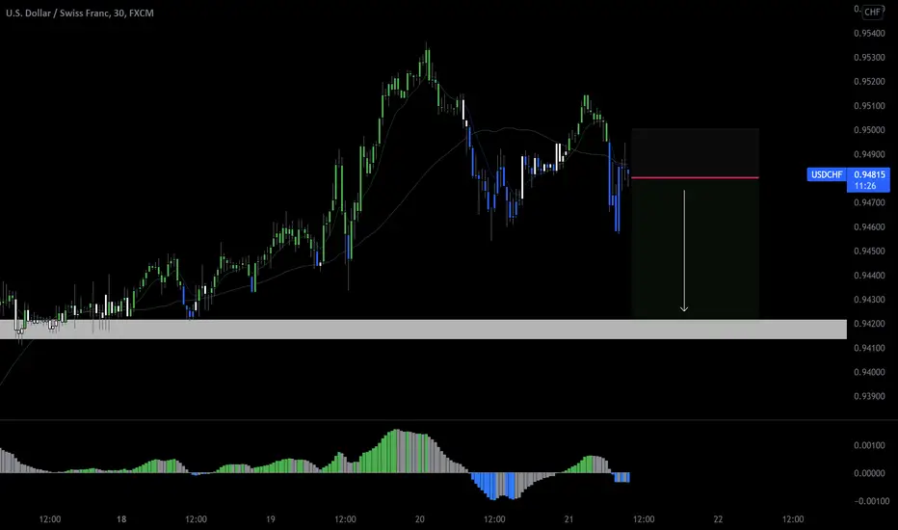Click the 0.00000 indicator scale label
Viewport: 898px width, 530px height.
tap(869, 473)
